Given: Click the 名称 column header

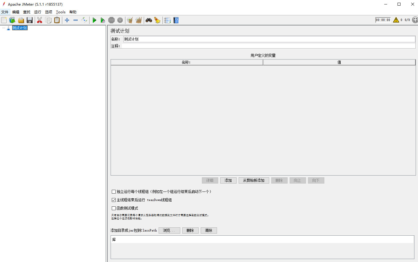Looking at the screenshot, I should [x=187, y=62].
